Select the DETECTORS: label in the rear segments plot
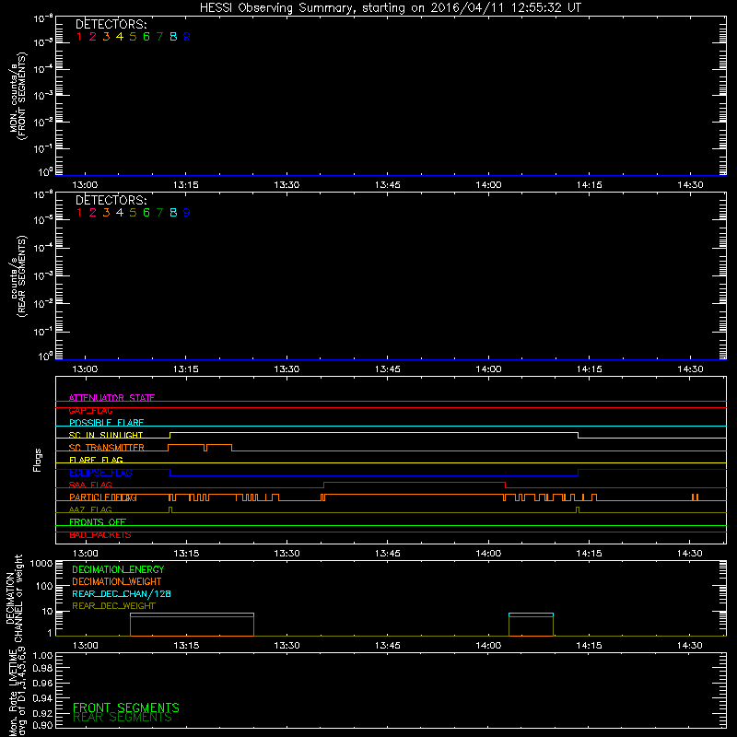The width and height of the screenshot is (737, 737). pyautogui.click(x=111, y=200)
